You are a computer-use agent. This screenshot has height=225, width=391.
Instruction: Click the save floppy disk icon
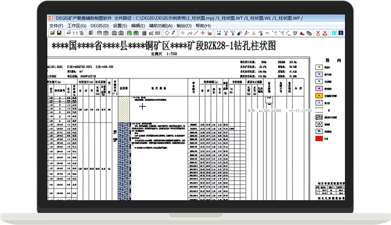[59, 33]
